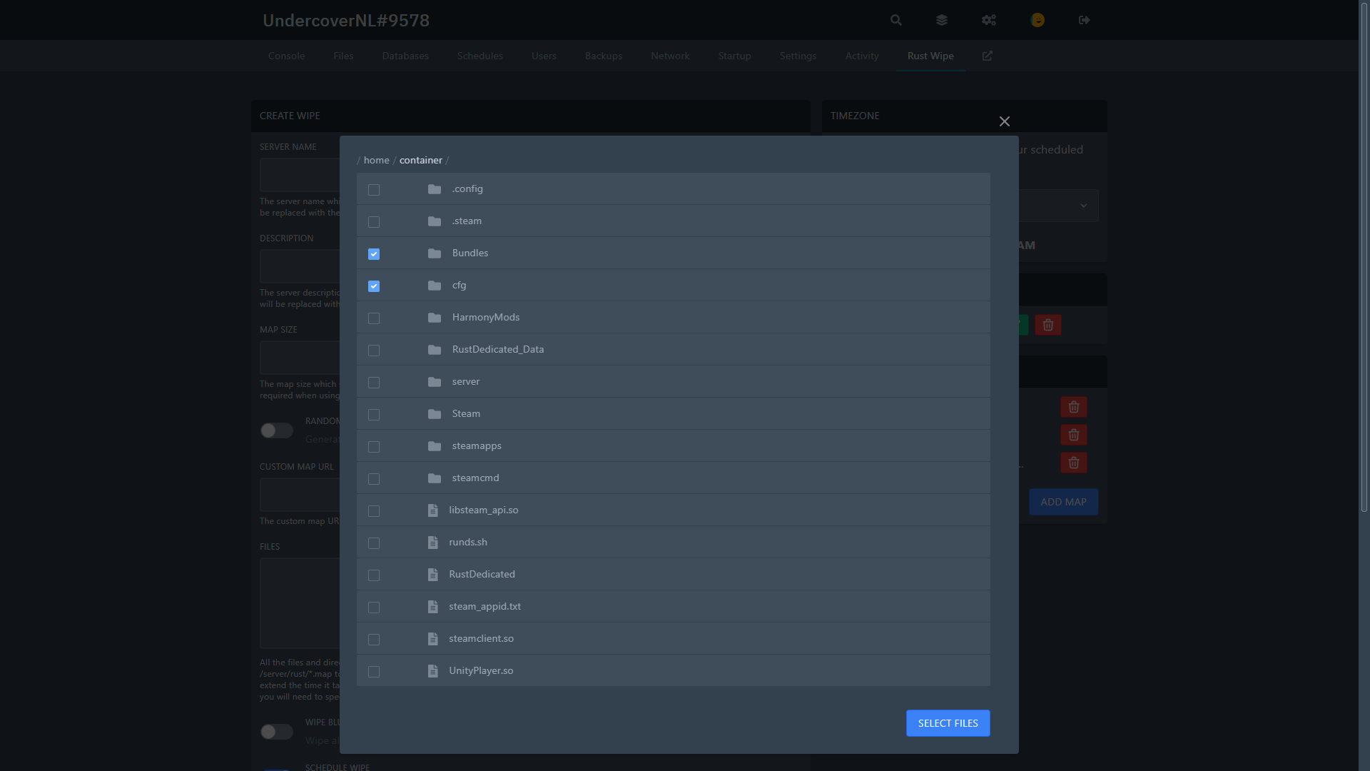Image resolution: width=1370 pixels, height=771 pixels.
Task: Click the sign out arrow icon
Action: pyautogui.click(x=1085, y=20)
